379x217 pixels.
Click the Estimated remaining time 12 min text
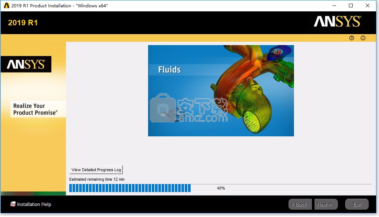(x=97, y=179)
